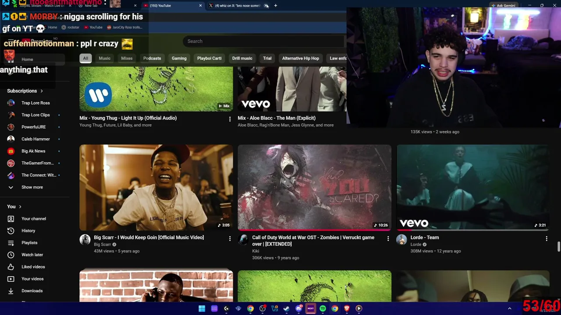The height and width of the screenshot is (315, 561).
Task: Open Playlists in the sidebar
Action: [x=29, y=242]
